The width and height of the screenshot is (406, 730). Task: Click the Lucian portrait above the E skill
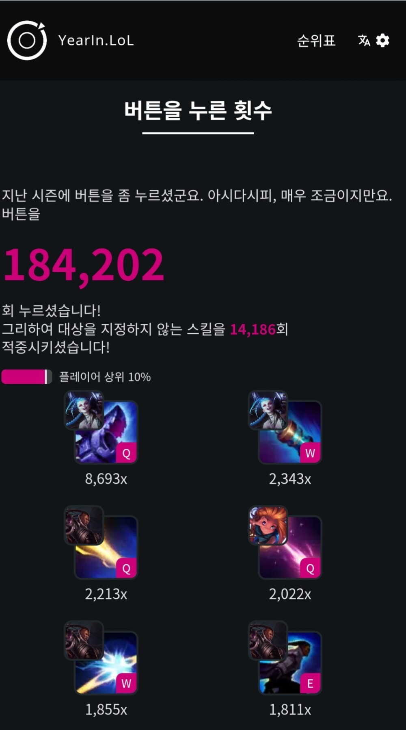click(x=268, y=641)
